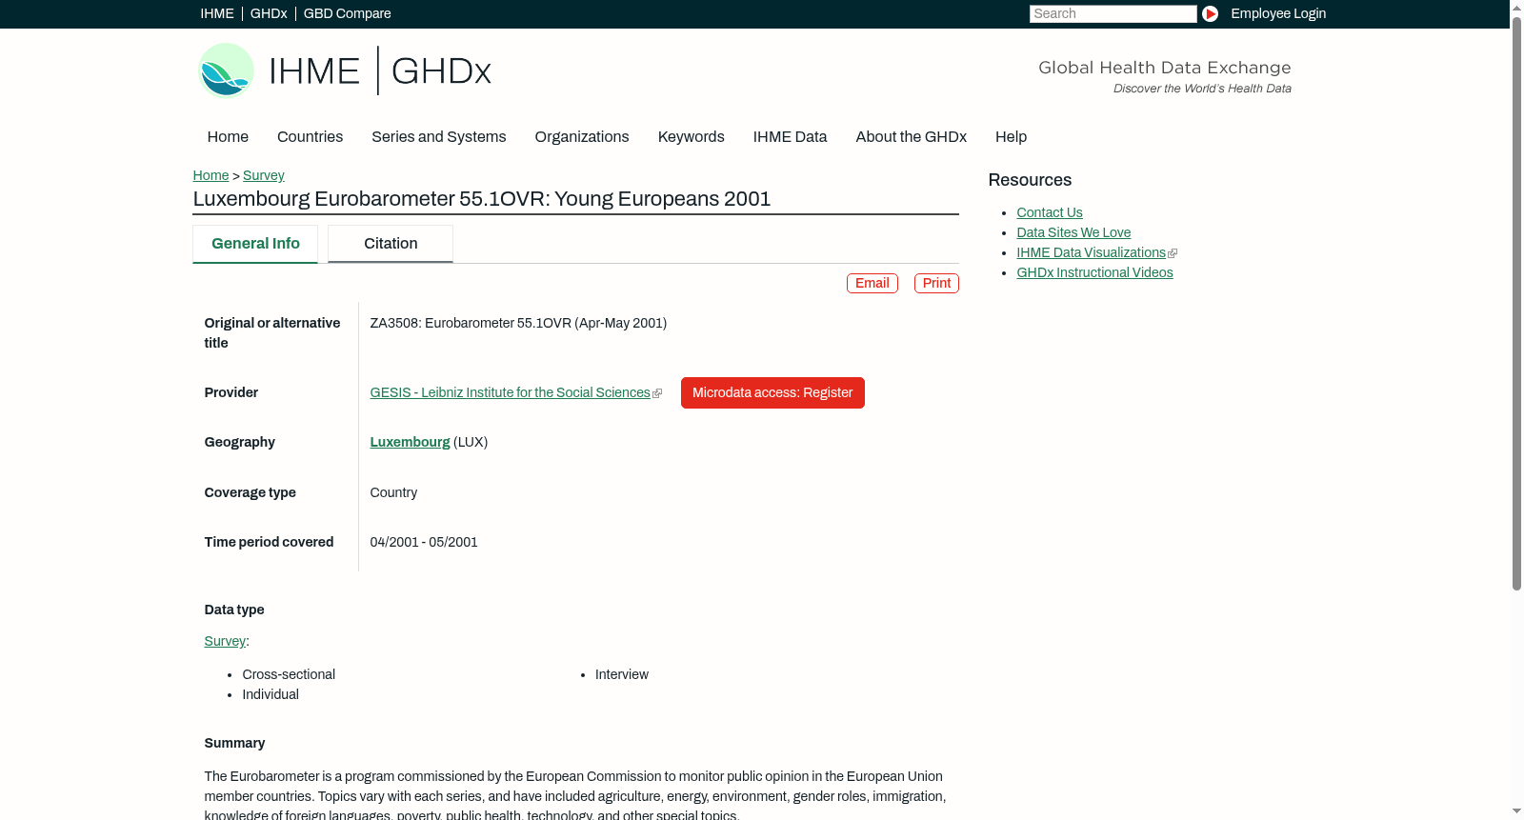This screenshot has width=1524, height=820.
Task: Select Organizations in navigation
Action: click(x=582, y=137)
